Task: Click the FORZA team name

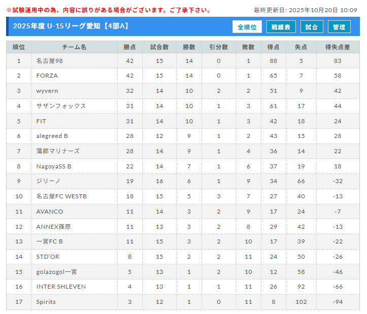Action: pos(47,76)
